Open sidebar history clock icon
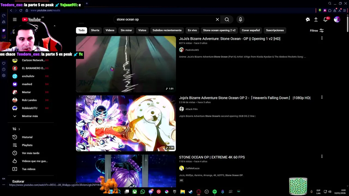This screenshot has height=196, width=349. tap(4, 69)
